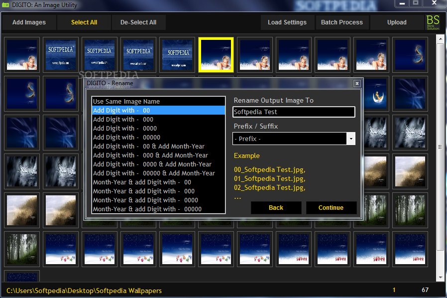Start Batch Process
This screenshot has height=298, width=447.
[x=342, y=22]
